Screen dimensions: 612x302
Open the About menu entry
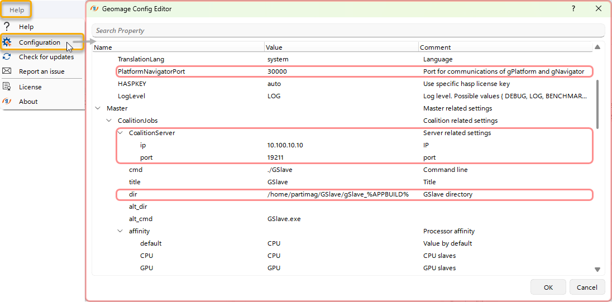coord(28,102)
